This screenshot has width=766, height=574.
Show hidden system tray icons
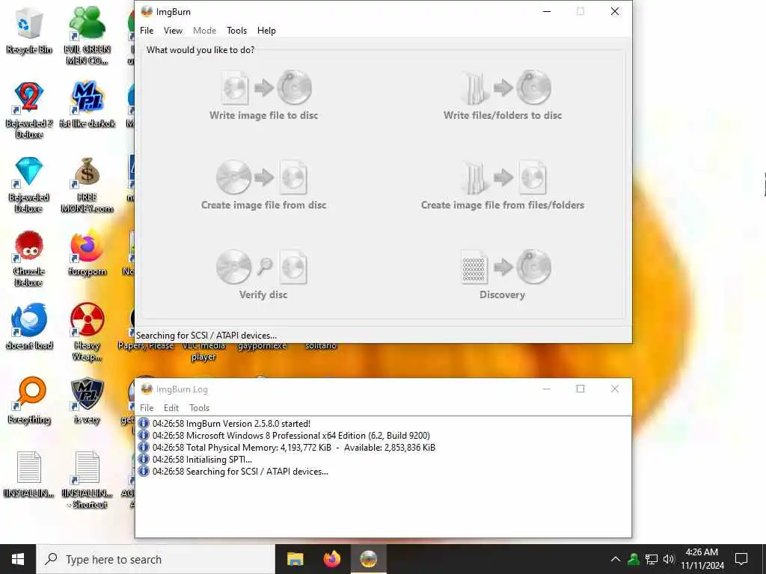click(x=616, y=559)
